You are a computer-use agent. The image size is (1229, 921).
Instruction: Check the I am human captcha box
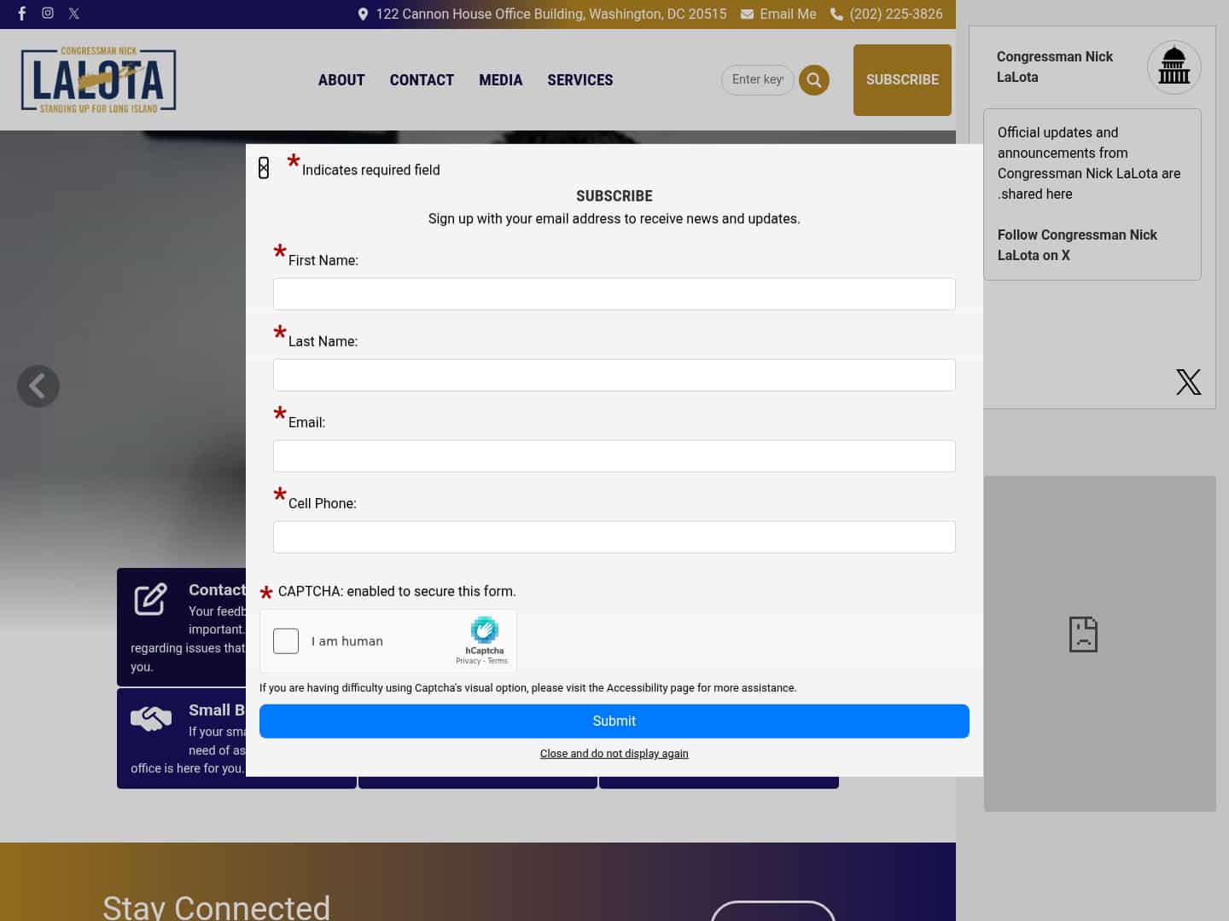[286, 641]
